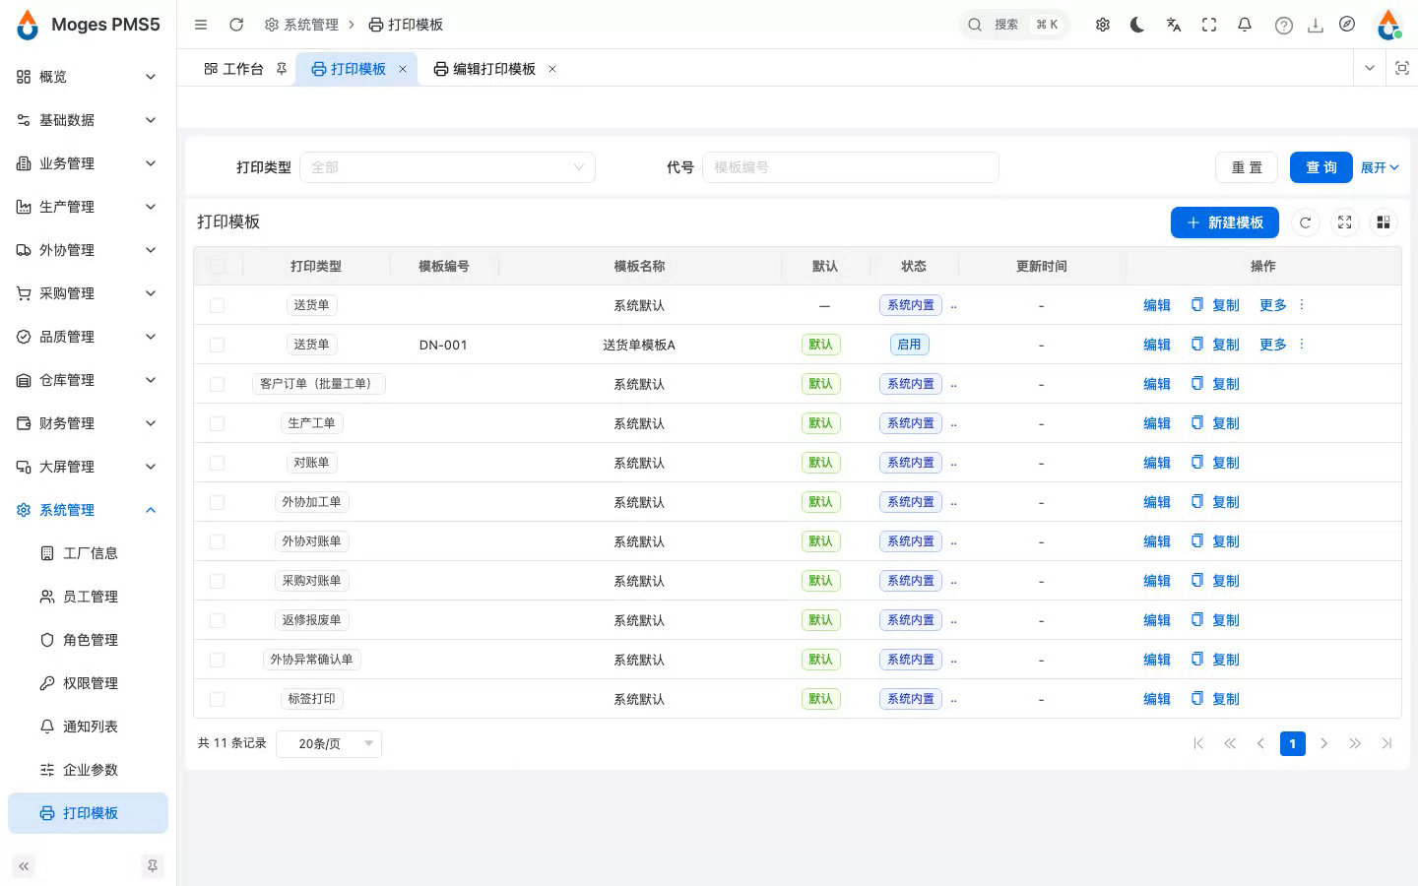The height and width of the screenshot is (886, 1418).
Task: Open the help question mark icon
Action: coord(1283,26)
